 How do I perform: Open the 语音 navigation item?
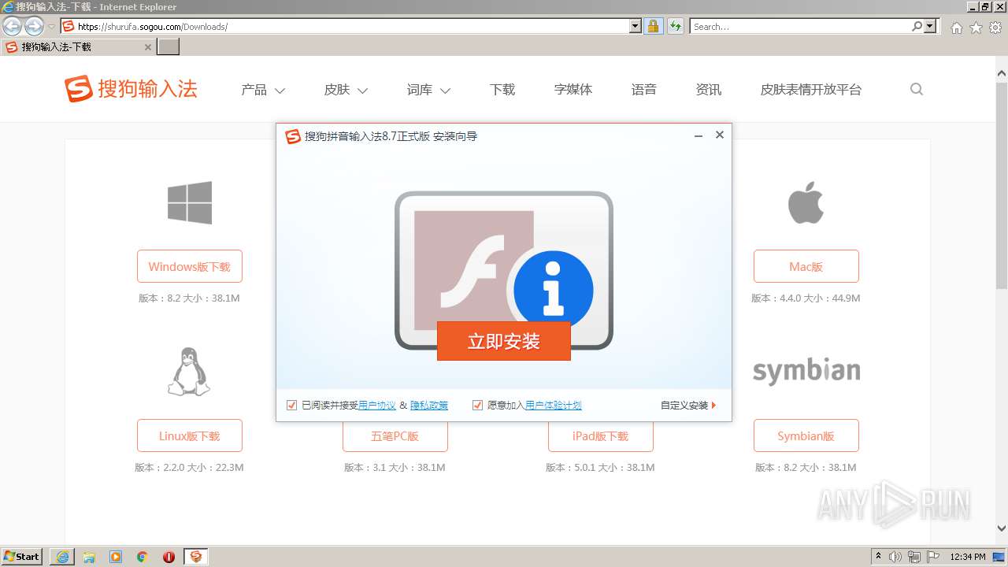click(x=644, y=90)
